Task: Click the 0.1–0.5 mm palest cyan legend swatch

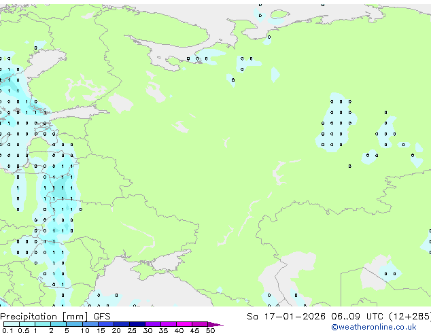Action: click(x=12, y=324)
